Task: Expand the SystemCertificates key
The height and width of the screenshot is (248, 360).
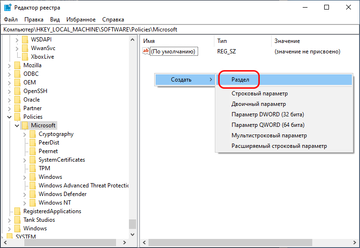Action: coord(24,160)
